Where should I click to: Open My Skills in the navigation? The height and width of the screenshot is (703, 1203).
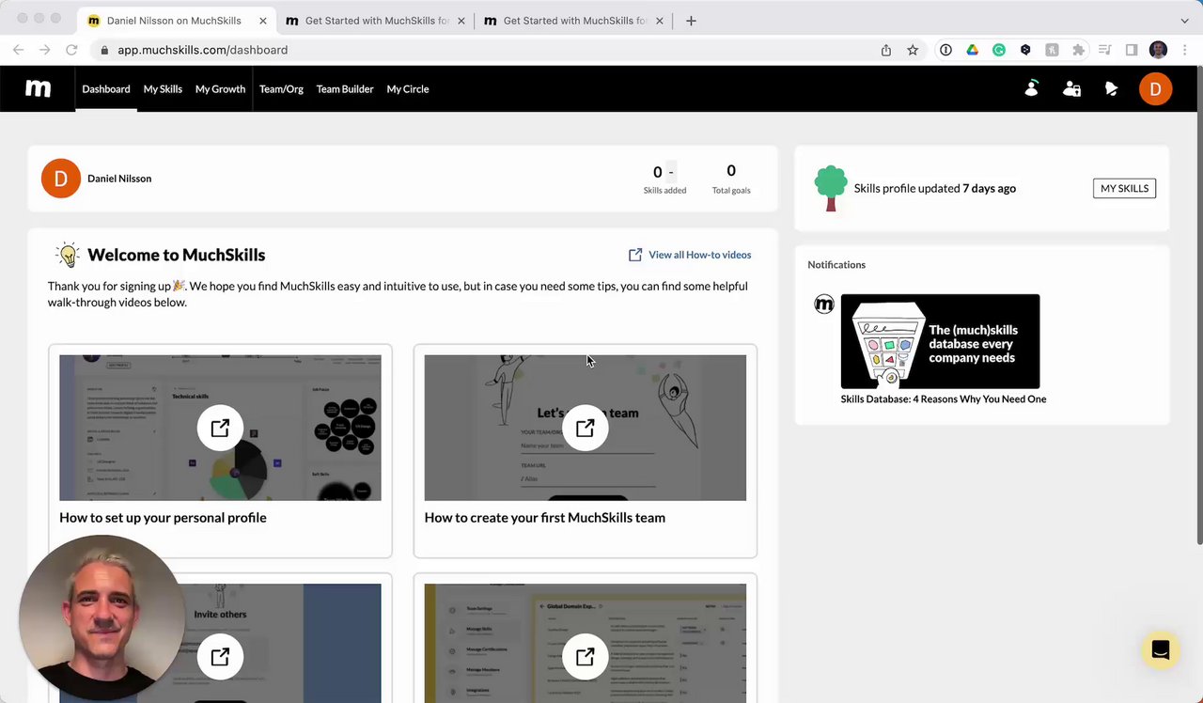[x=163, y=89]
